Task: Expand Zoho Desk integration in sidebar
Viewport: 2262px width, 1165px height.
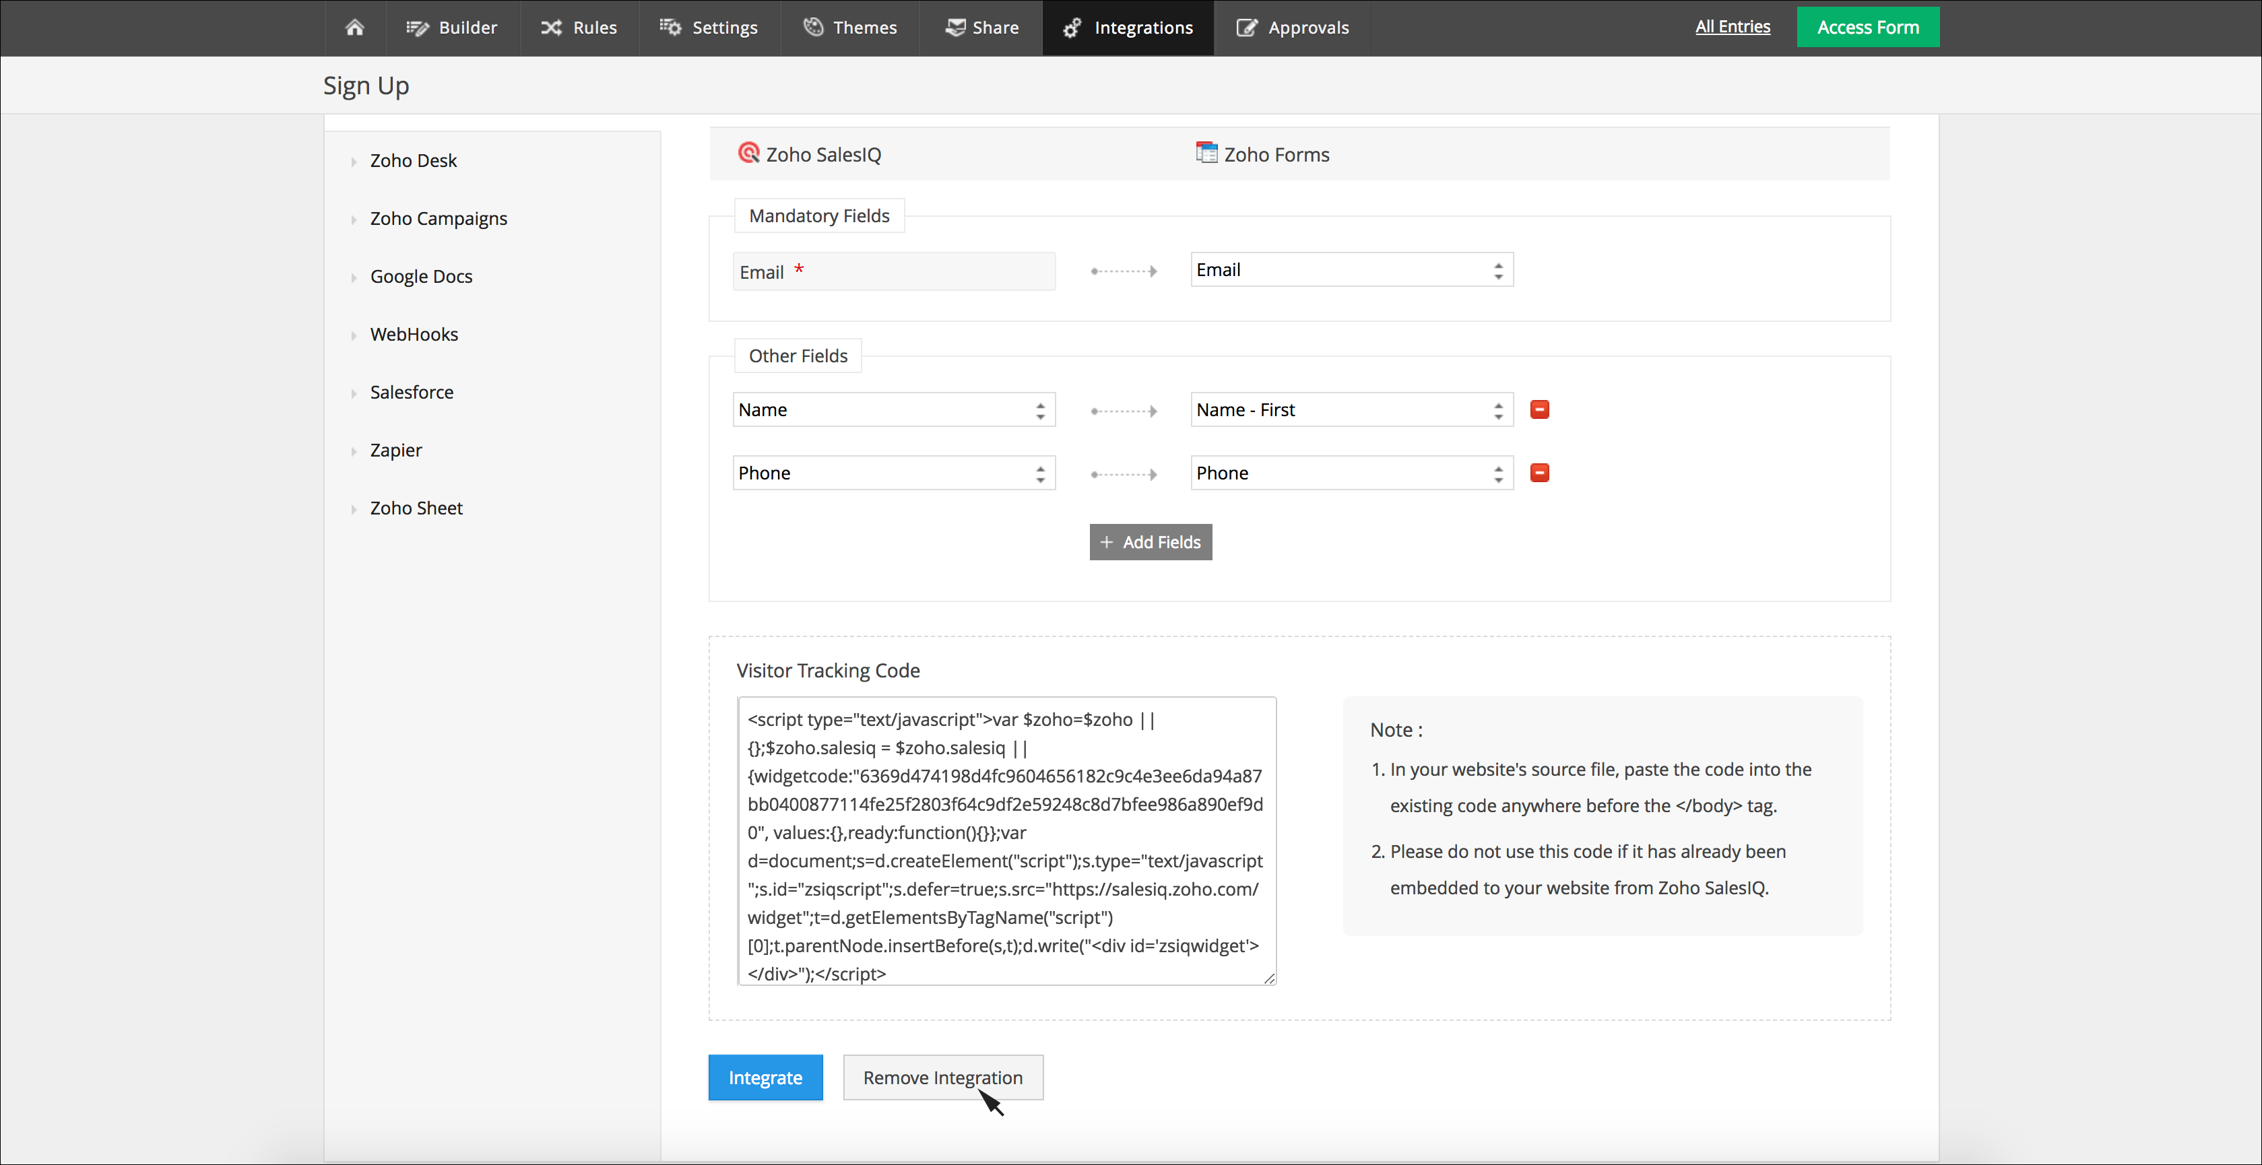Action: [413, 161]
